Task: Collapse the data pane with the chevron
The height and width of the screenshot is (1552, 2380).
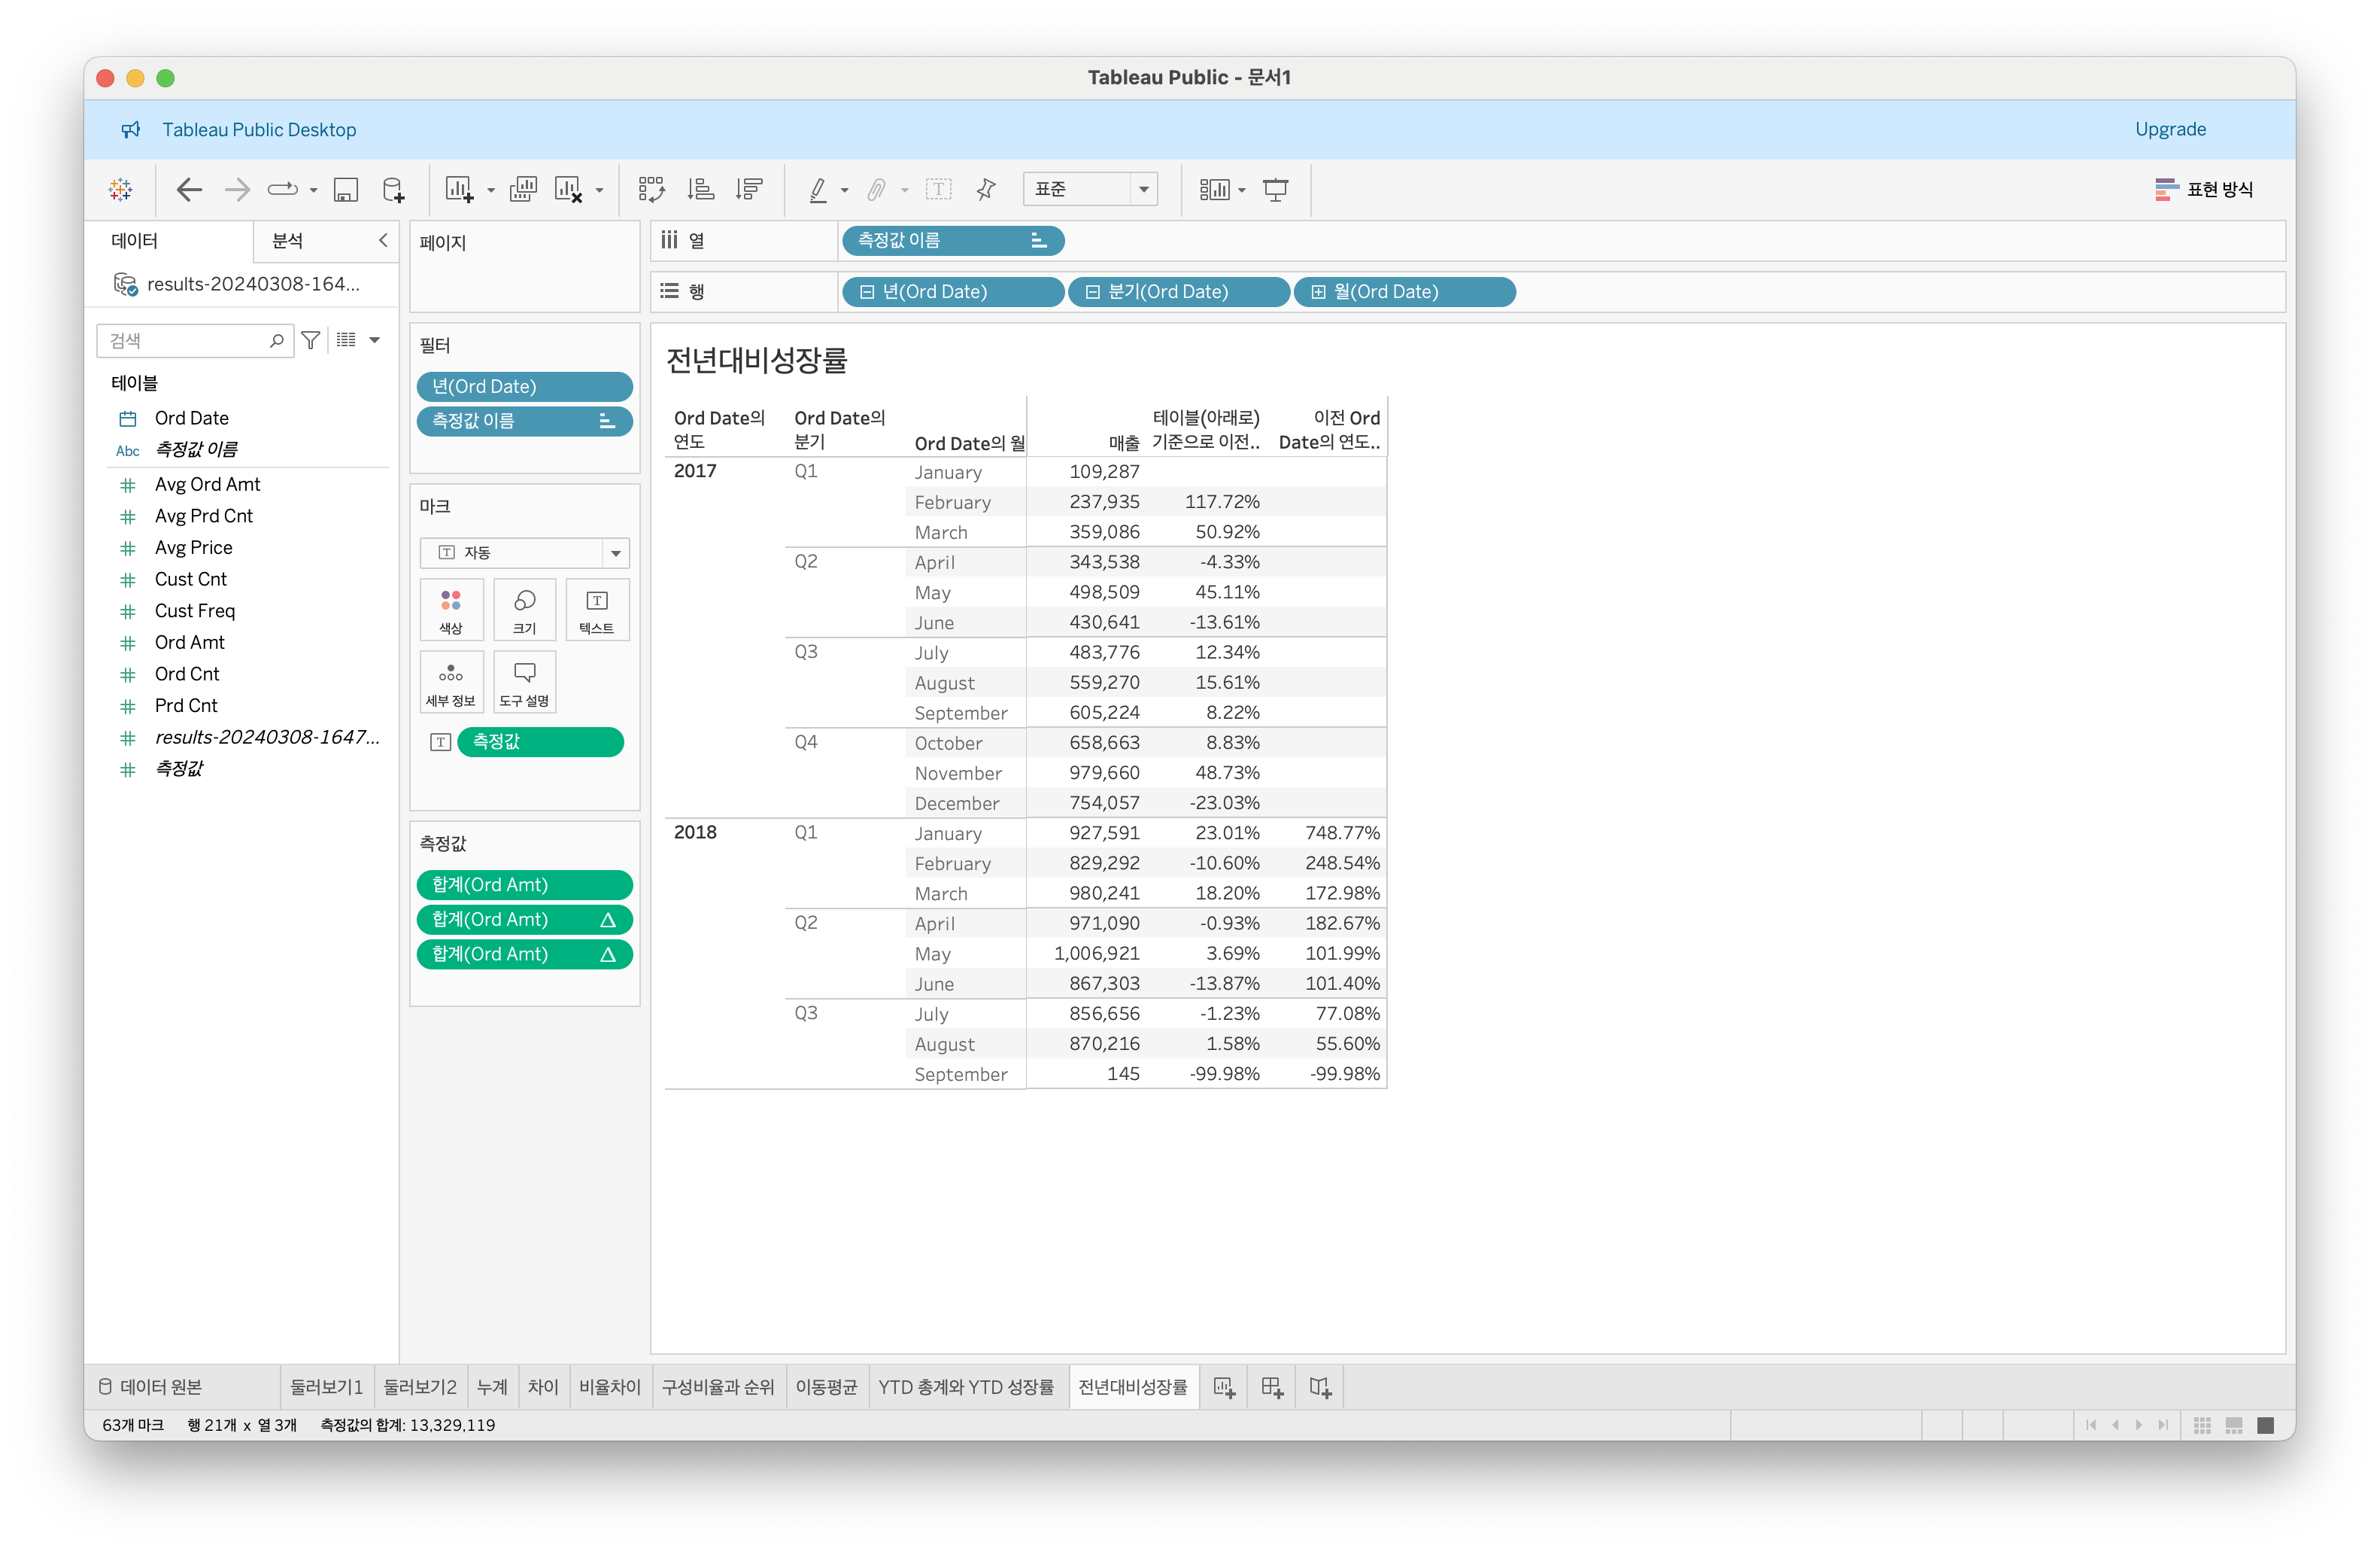Action: pos(383,240)
